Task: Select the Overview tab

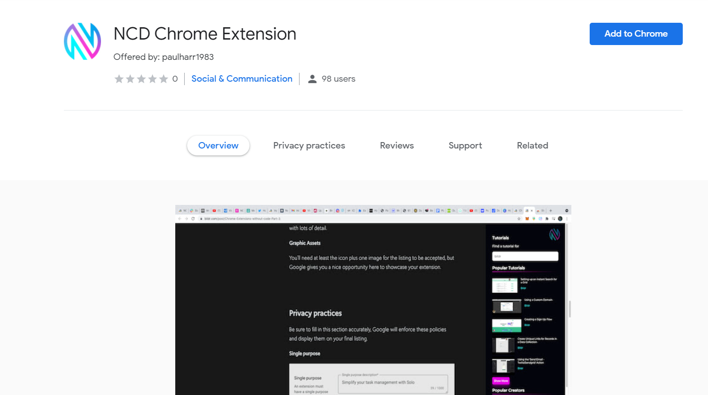Action: [x=218, y=146]
